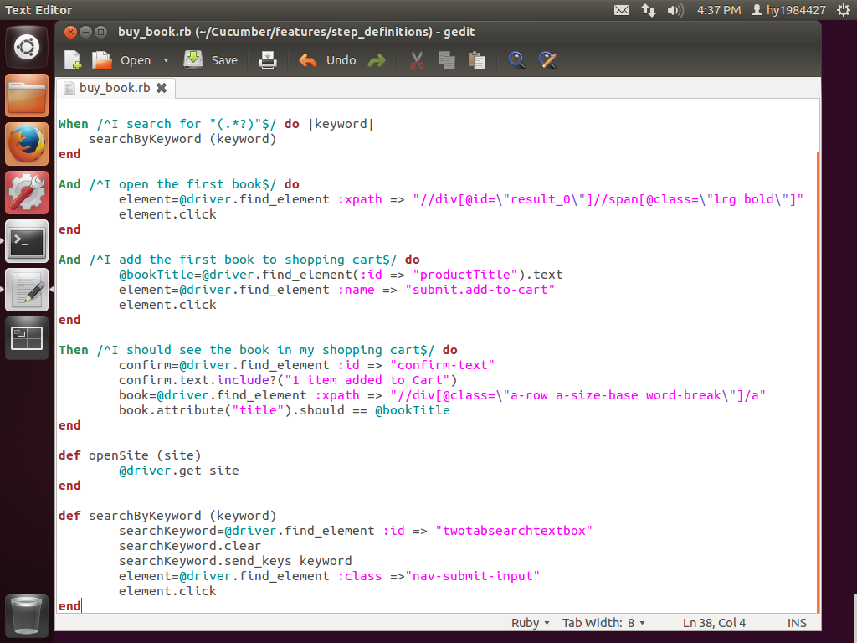Viewport: 857px width, 643px height.
Task: Launch Firefox from the launcher
Action: coord(27,144)
